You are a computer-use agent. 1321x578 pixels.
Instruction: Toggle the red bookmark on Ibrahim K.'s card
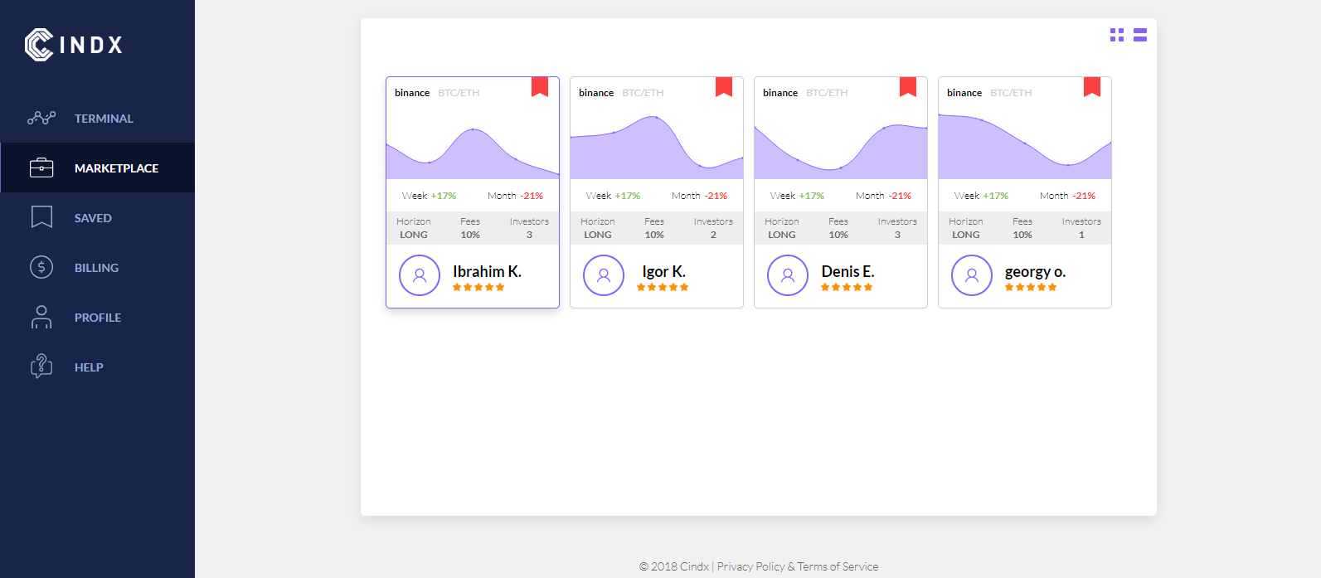540,86
